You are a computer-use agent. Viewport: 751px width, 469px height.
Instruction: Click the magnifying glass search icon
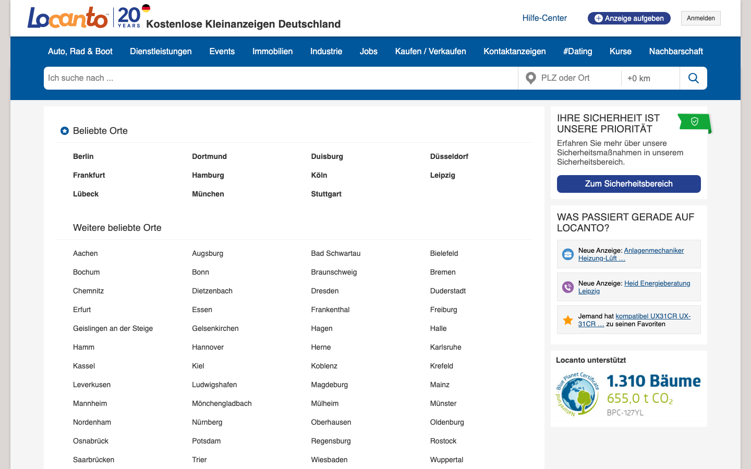[693, 78]
